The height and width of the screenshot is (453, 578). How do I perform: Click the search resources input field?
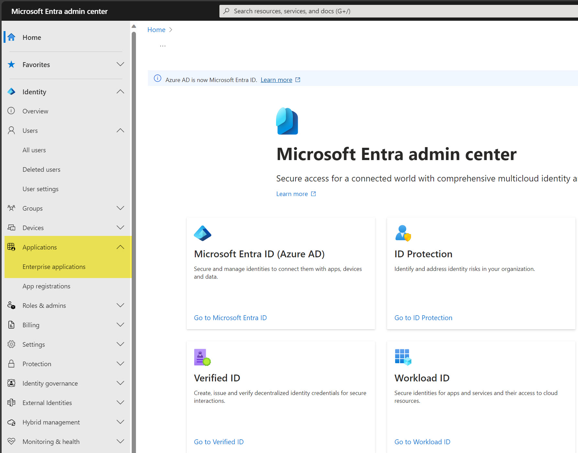(x=399, y=11)
